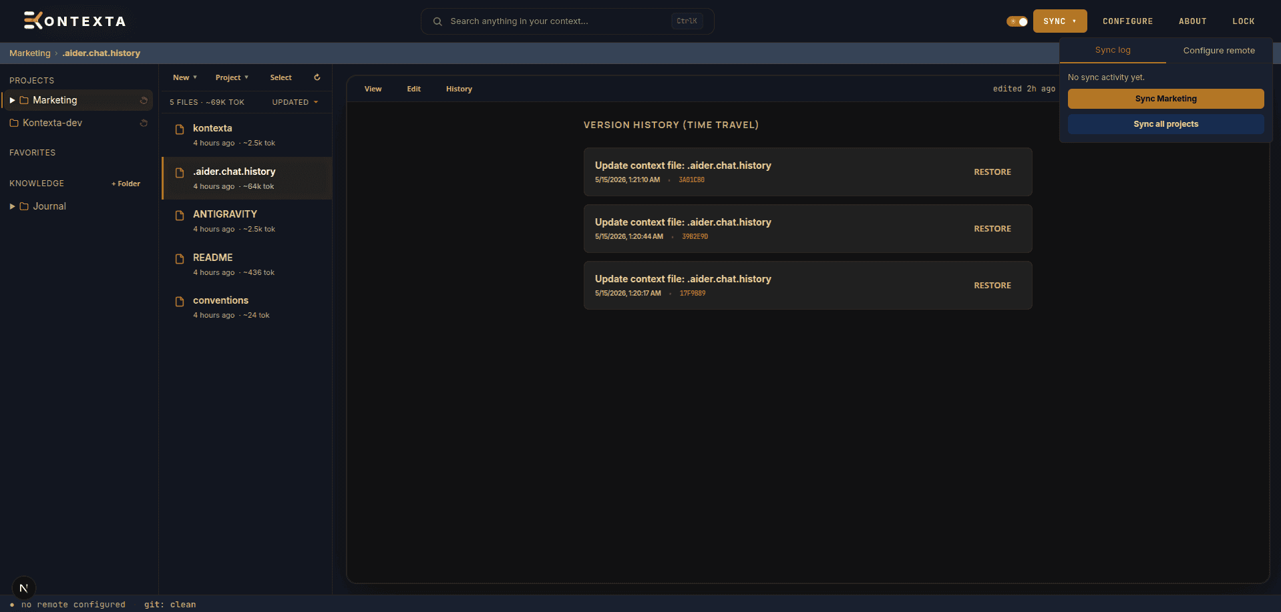The image size is (1281, 612).
Task: Click the '5 FILES · ~69K TOK' summary
Action: [x=207, y=102]
